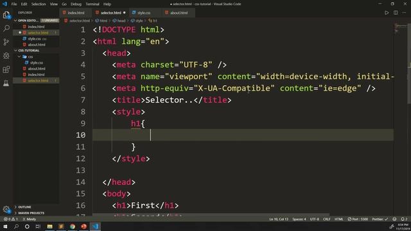Viewport: 411px width, 231px height.
Task: Click the h1 breadcrumb segment
Action: coord(153,21)
